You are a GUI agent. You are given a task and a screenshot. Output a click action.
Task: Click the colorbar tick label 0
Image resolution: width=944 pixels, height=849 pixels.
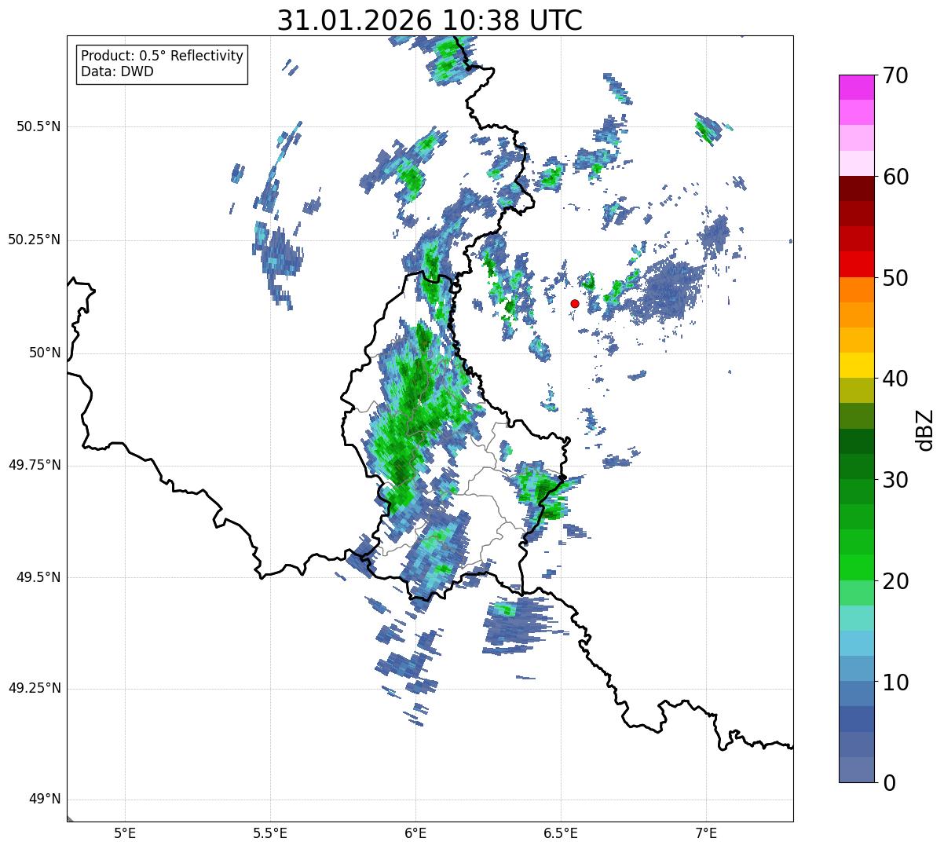point(889,783)
